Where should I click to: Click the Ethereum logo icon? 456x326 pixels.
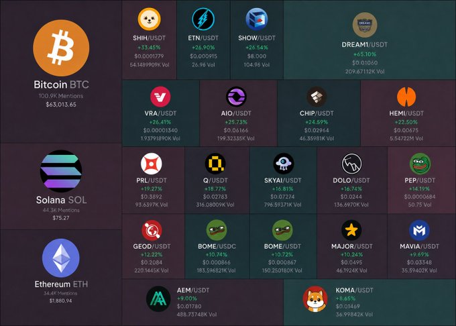pyautogui.click(x=61, y=258)
